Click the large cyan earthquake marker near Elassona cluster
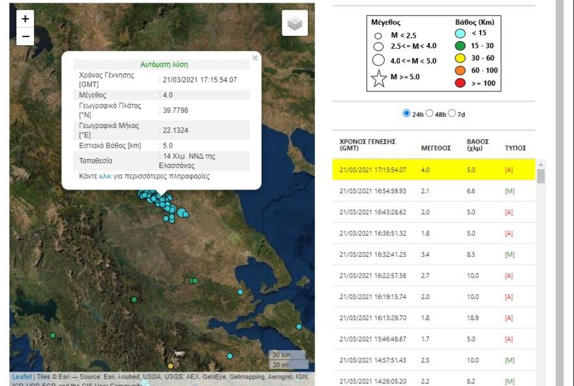The height and width of the screenshot is (386, 574). tap(180, 212)
